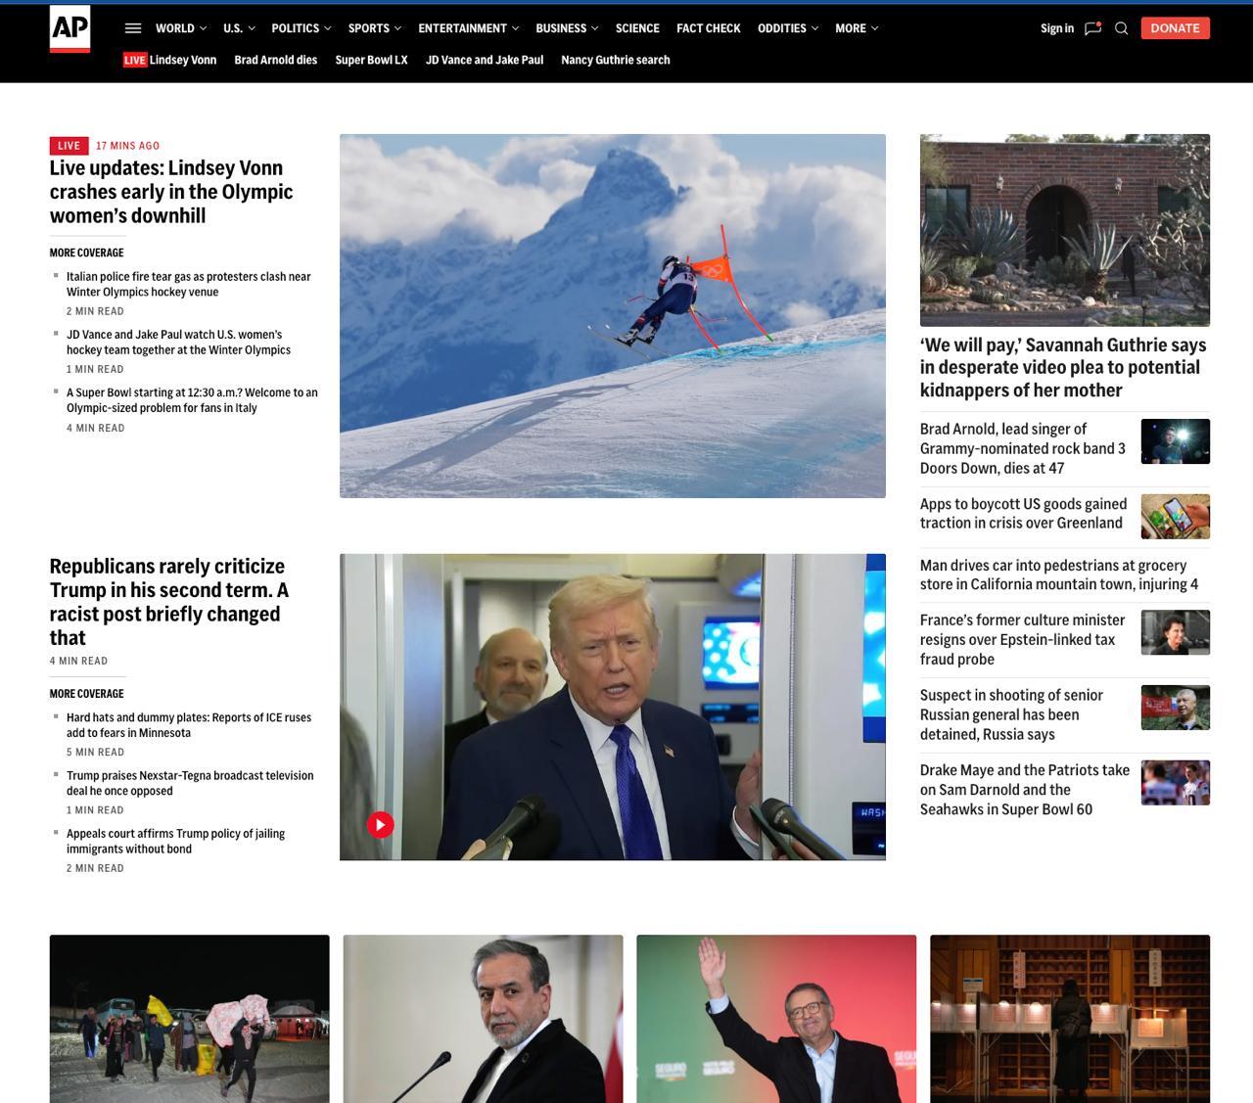Open the Savannah Guthrie video plea headline

[x=1063, y=367]
